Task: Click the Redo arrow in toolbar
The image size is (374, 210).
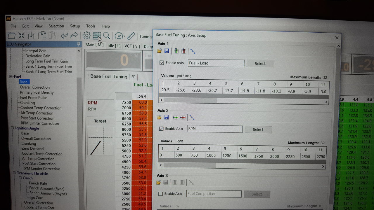Action: (x=75, y=36)
